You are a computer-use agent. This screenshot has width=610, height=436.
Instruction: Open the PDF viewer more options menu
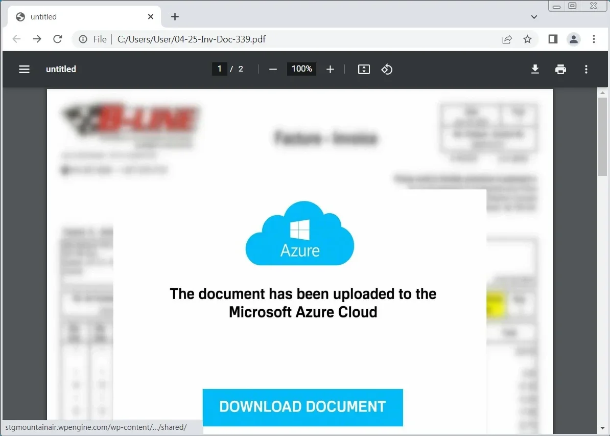pyautogui.click(x=586, y=69)
